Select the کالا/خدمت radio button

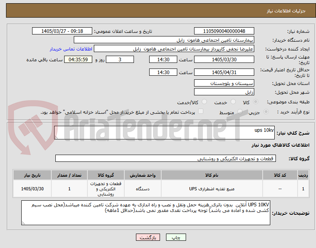click(205, 102)
